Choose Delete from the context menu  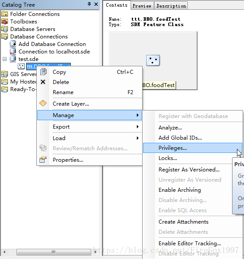point(89,82)
